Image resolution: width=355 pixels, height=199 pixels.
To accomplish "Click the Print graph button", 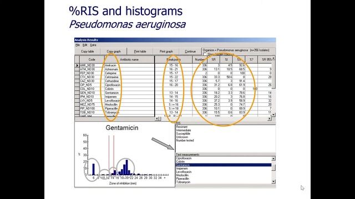I will tap(166, 51).
